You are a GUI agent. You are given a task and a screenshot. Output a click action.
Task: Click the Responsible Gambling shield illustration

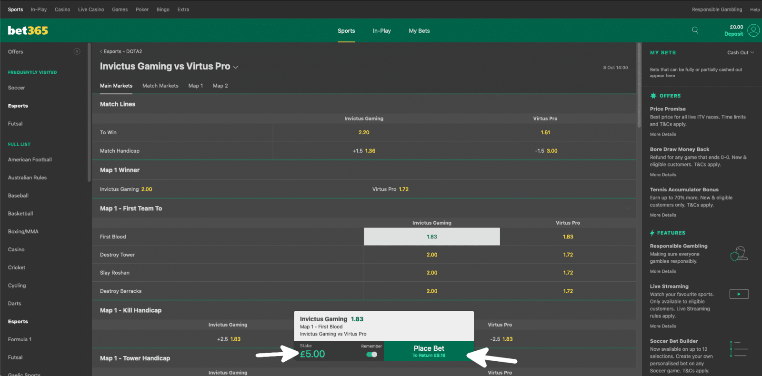739,253
